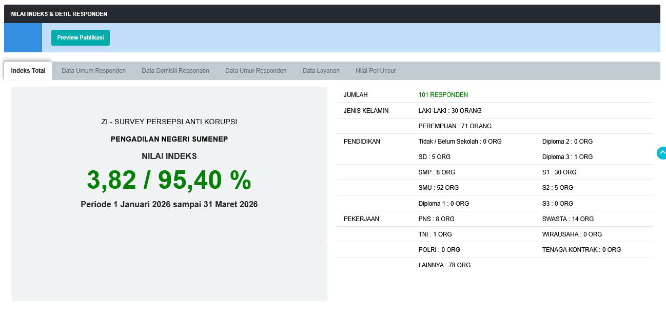Screen dimensions: 666x317
Task: Go to the Data Umur Responden tab
Action: [x=256, y=71]
